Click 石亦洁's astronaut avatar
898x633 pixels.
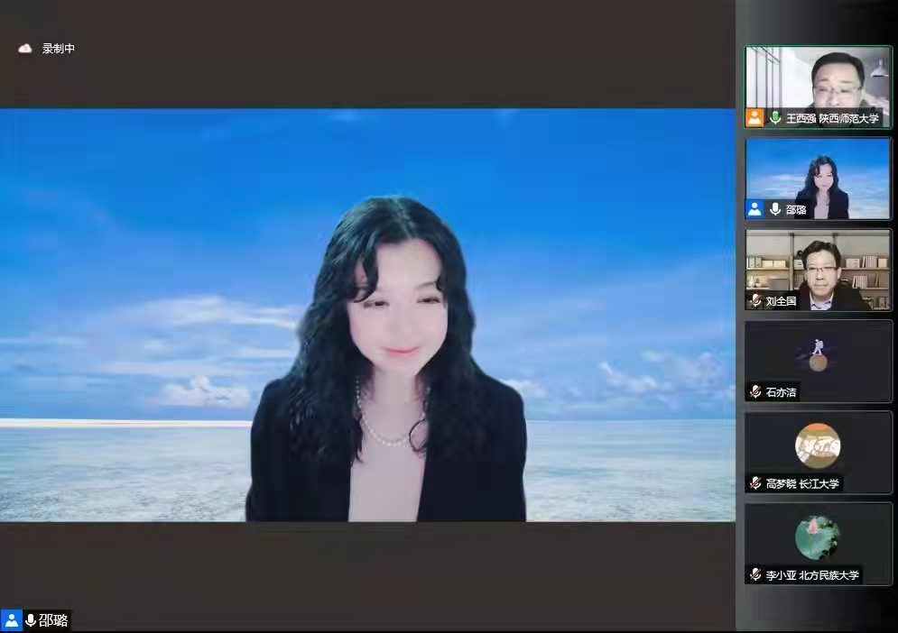pos(818,354)
